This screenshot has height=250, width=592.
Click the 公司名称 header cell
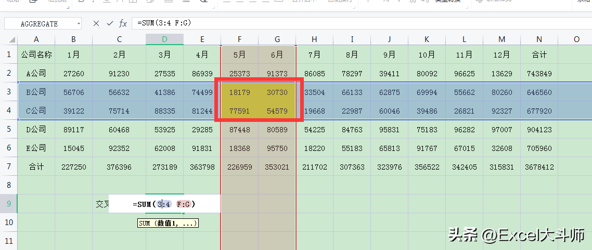click(36, 54)
